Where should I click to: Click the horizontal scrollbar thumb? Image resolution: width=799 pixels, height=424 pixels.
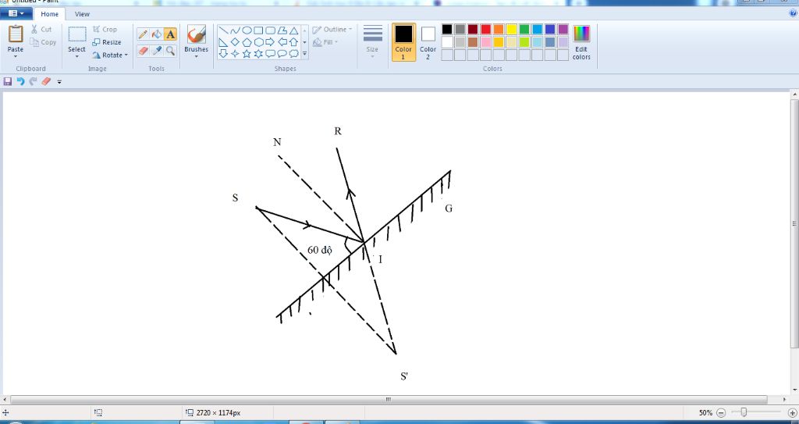[x=389, y=400]
